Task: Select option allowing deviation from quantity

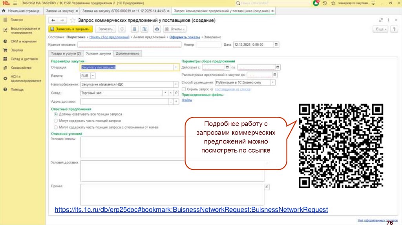Action: (x=56, y=127)
